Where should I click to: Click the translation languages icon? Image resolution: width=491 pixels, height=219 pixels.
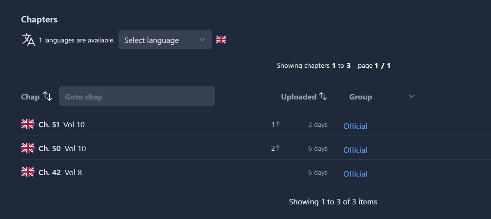(x=28, y=40)
